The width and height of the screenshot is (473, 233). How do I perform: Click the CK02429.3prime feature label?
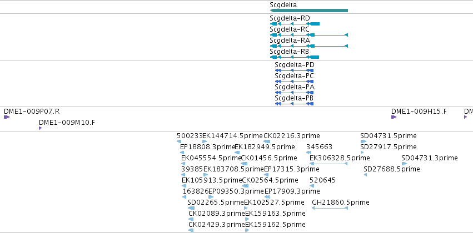[217, 225]
